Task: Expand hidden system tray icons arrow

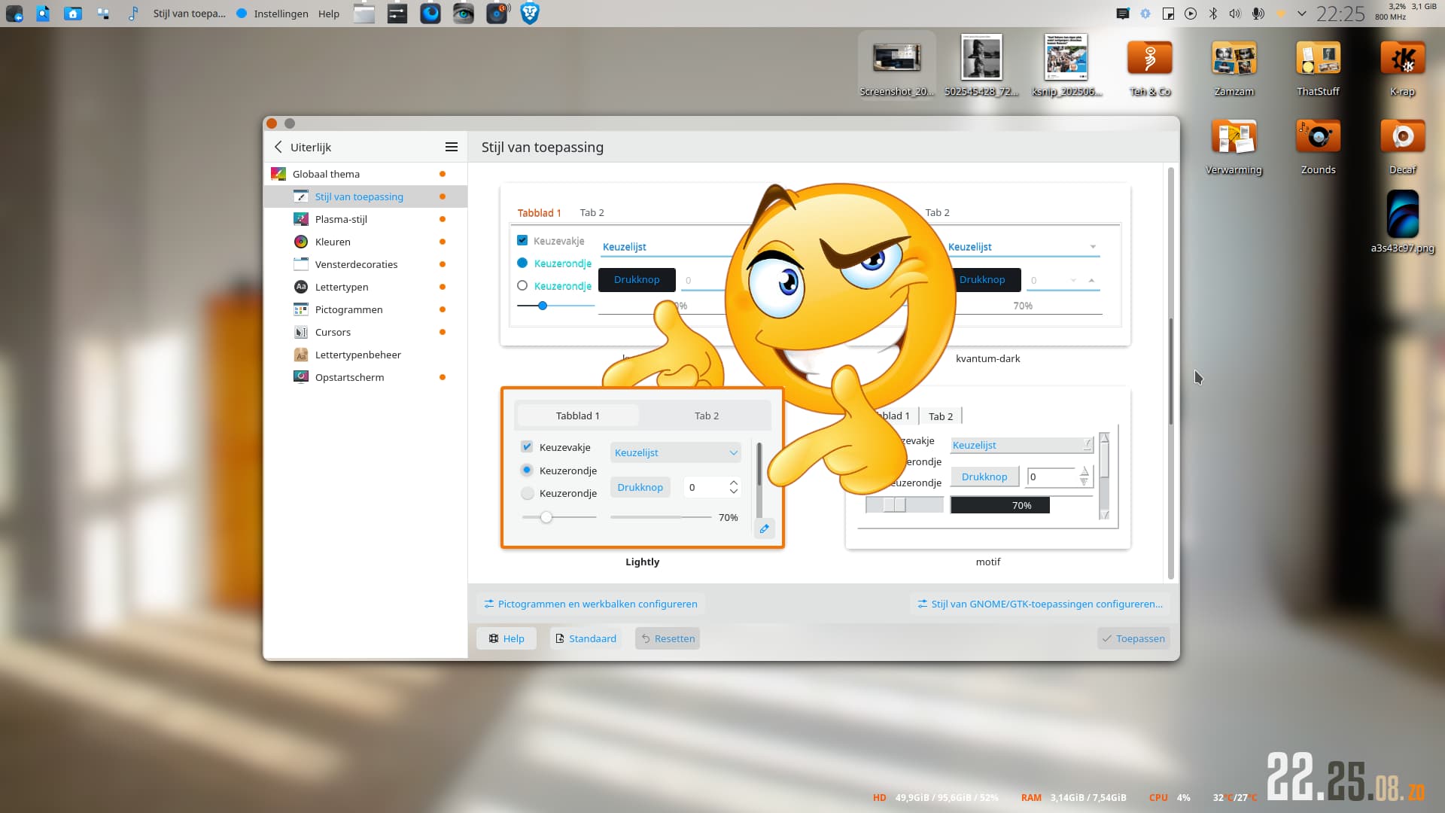Action: 1301,14
